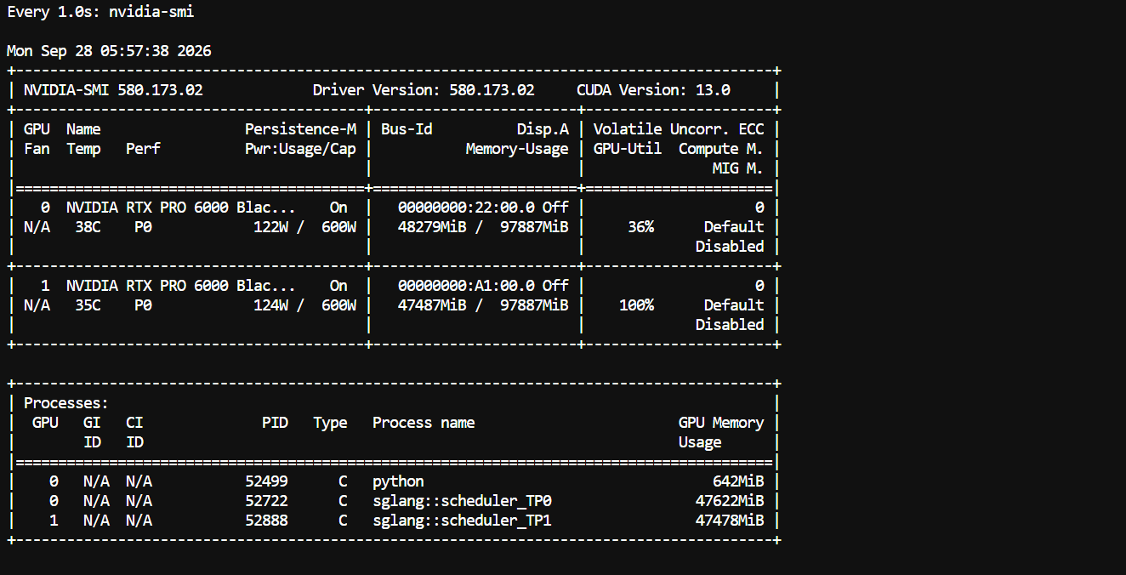Click bus id '00000000:22:00.0'
Screen dimensions: 1126x575
[x=466, y=208]
